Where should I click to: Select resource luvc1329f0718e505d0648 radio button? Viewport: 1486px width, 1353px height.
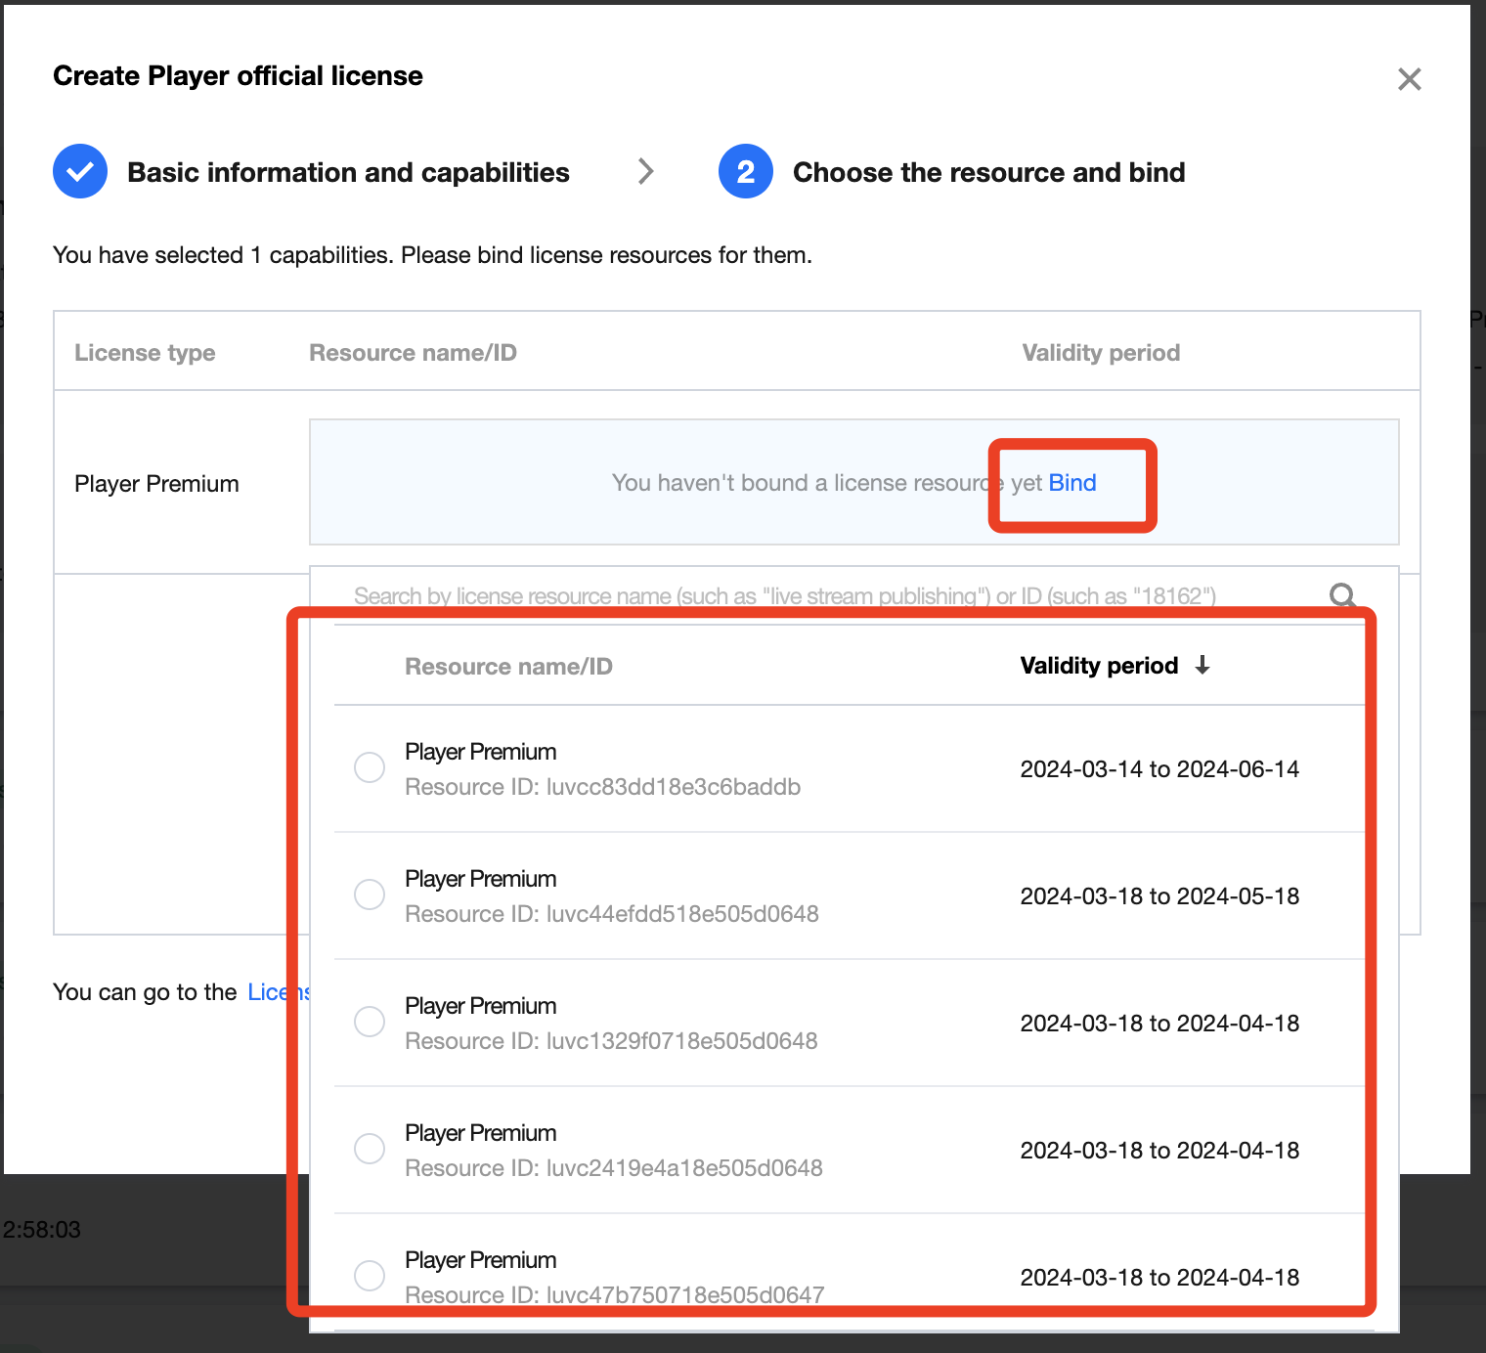(x=370, y=1022)
